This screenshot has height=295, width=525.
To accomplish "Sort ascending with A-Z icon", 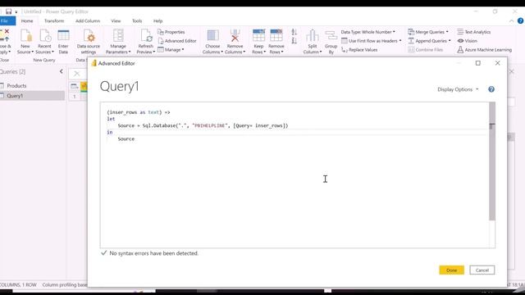I will 294,32.
